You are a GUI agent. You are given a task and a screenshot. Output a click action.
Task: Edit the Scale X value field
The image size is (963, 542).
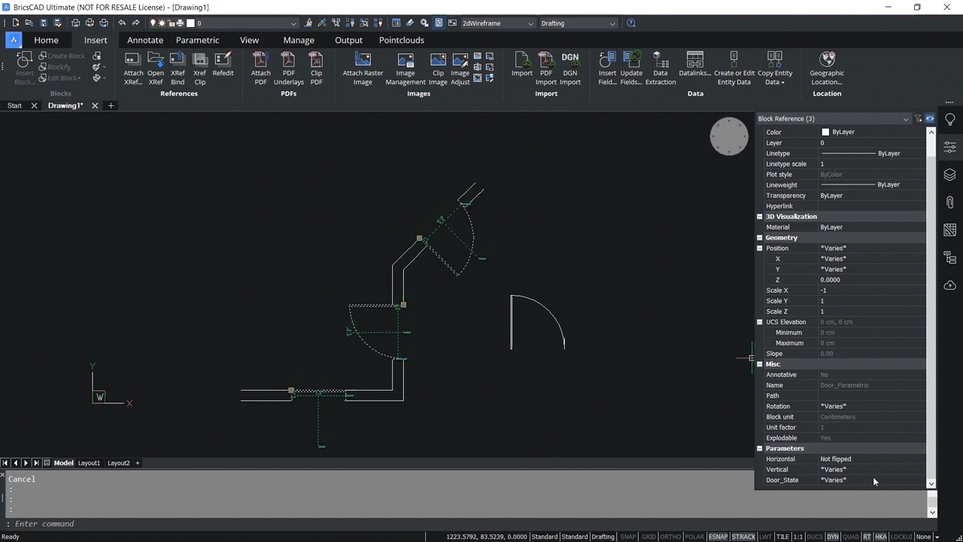(x=873, y=291)
